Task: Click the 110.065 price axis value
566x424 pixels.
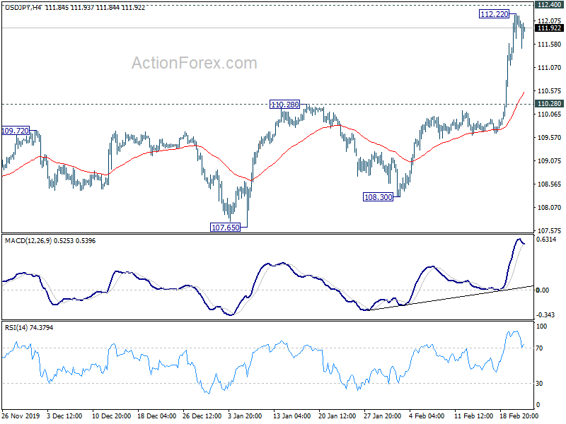Action: tap(549, 114)
